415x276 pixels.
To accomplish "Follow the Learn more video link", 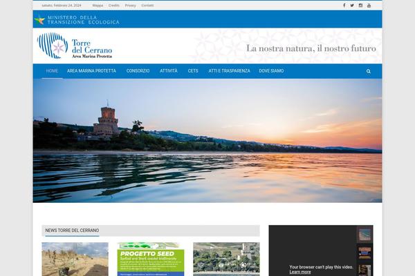I will click(x=299, y=272).
